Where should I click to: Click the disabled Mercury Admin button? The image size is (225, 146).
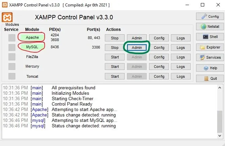(x=137, y=67)
